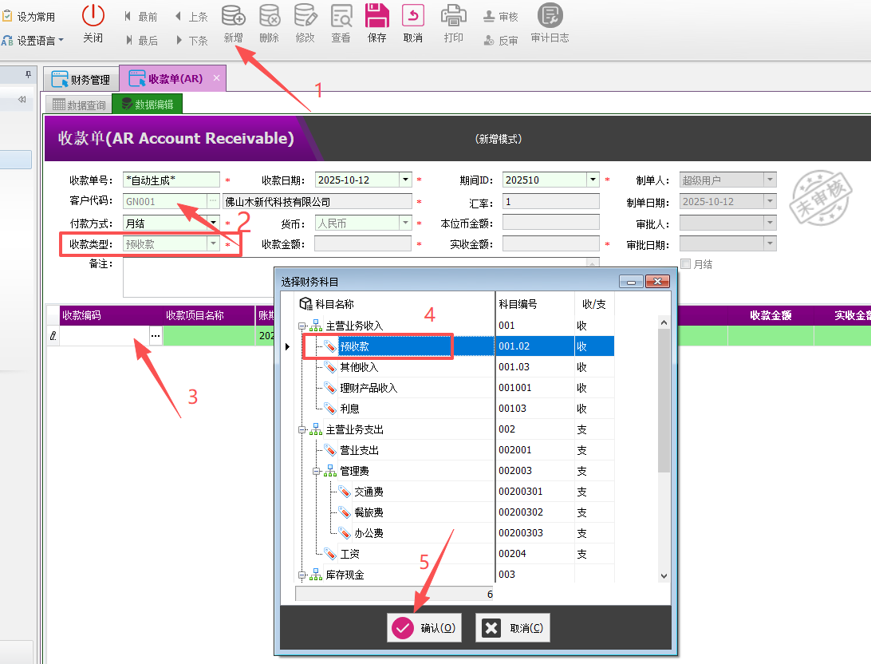
Task: Click the 查看 view icon
Action: pos(341,16)
